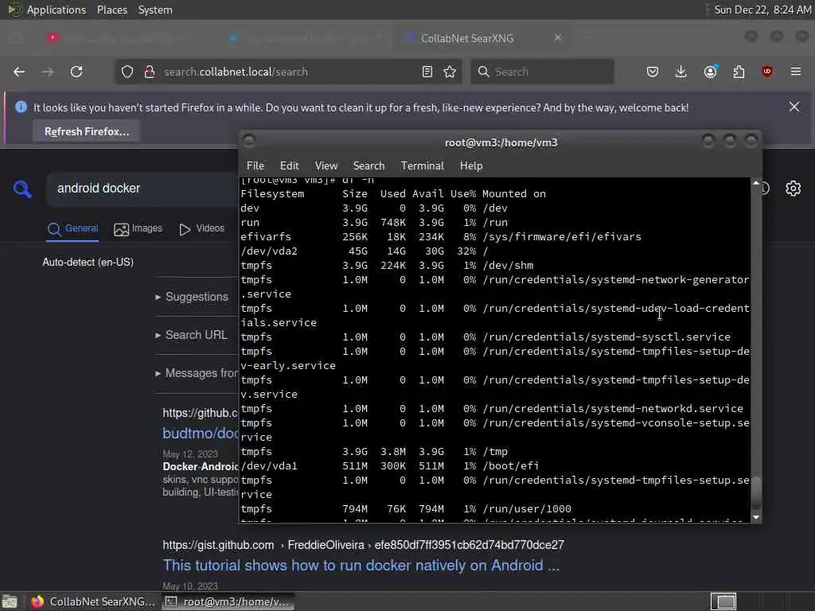Viewport: 815px width, 611px height.
Task: Click the /boot/efi mount path text
Action: pos(510,466)
